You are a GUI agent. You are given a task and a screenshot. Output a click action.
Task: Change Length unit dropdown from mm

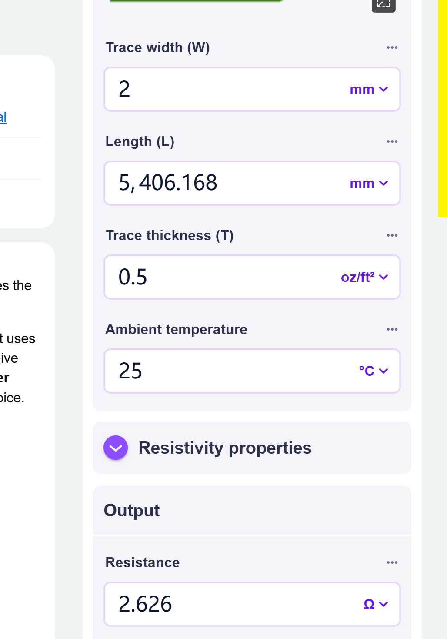(x=368, y=184)
